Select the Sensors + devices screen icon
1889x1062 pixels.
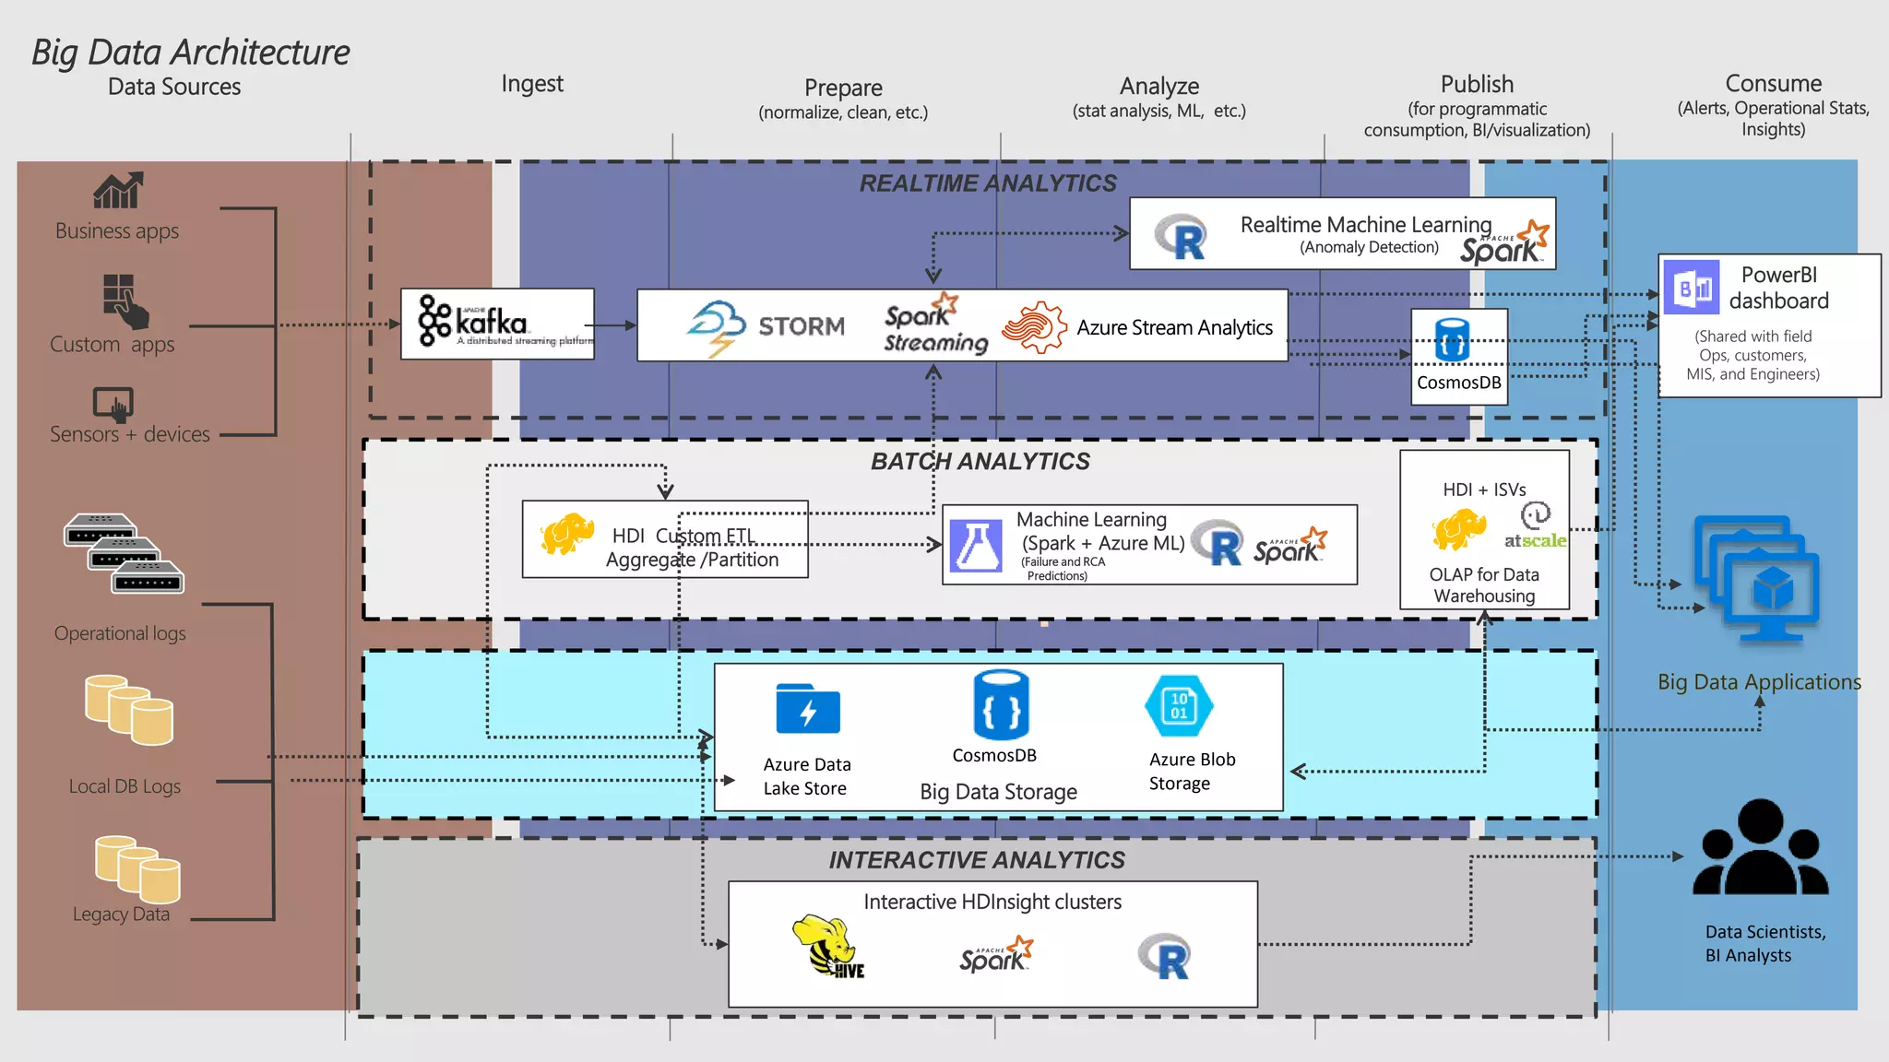pyautogui.click(x=113, y=404)
